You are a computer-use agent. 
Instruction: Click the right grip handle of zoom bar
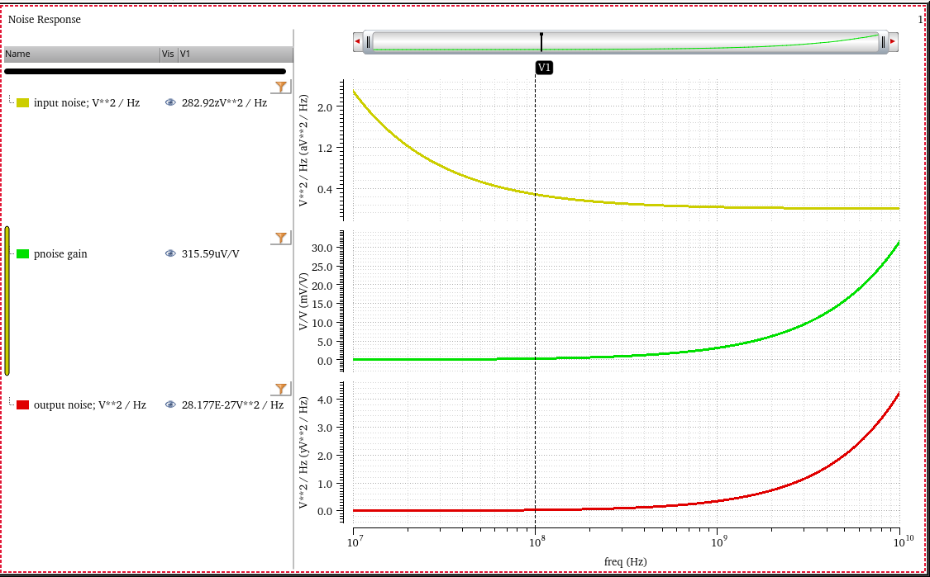883,41
